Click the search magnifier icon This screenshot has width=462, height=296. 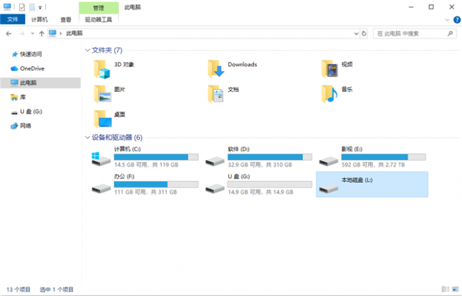[450, 33]
